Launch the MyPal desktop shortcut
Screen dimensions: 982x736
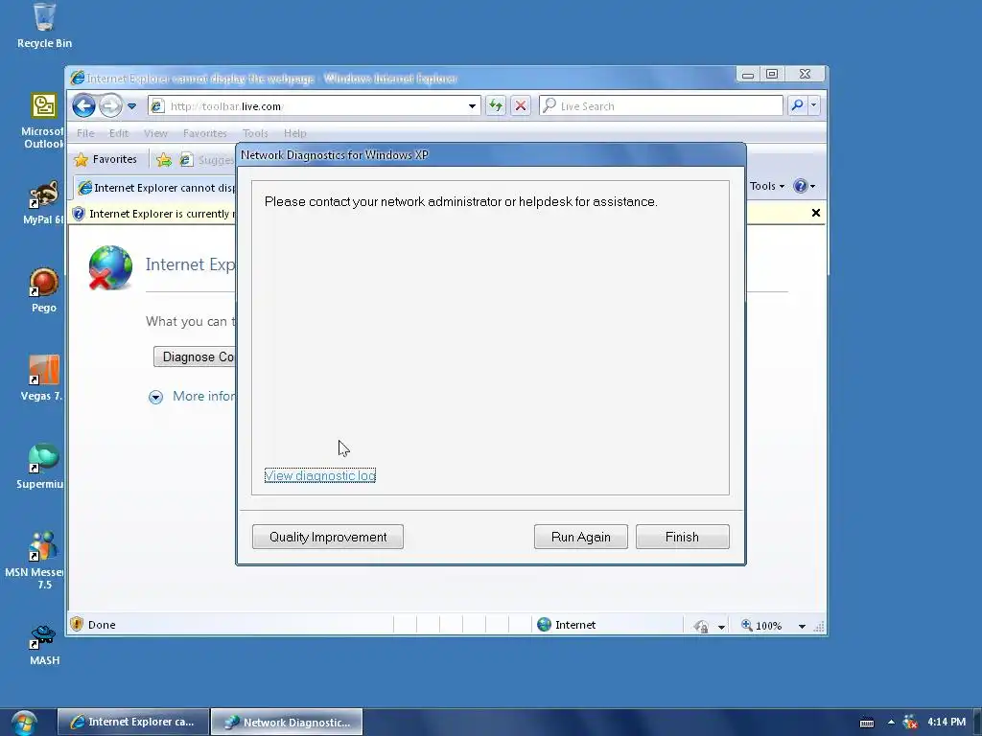point(42,203)
